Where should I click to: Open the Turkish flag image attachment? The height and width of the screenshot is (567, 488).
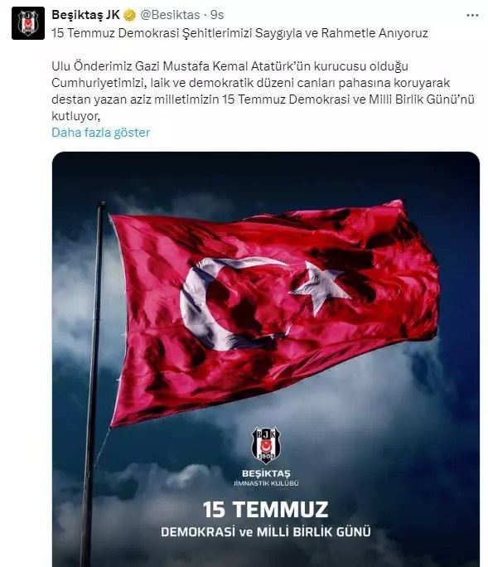266,359
